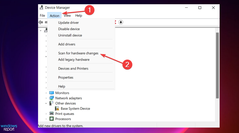Select Monitors in the device tree
Image resolution: width=239 pixels, height=133 pixels.
point(62,93)
